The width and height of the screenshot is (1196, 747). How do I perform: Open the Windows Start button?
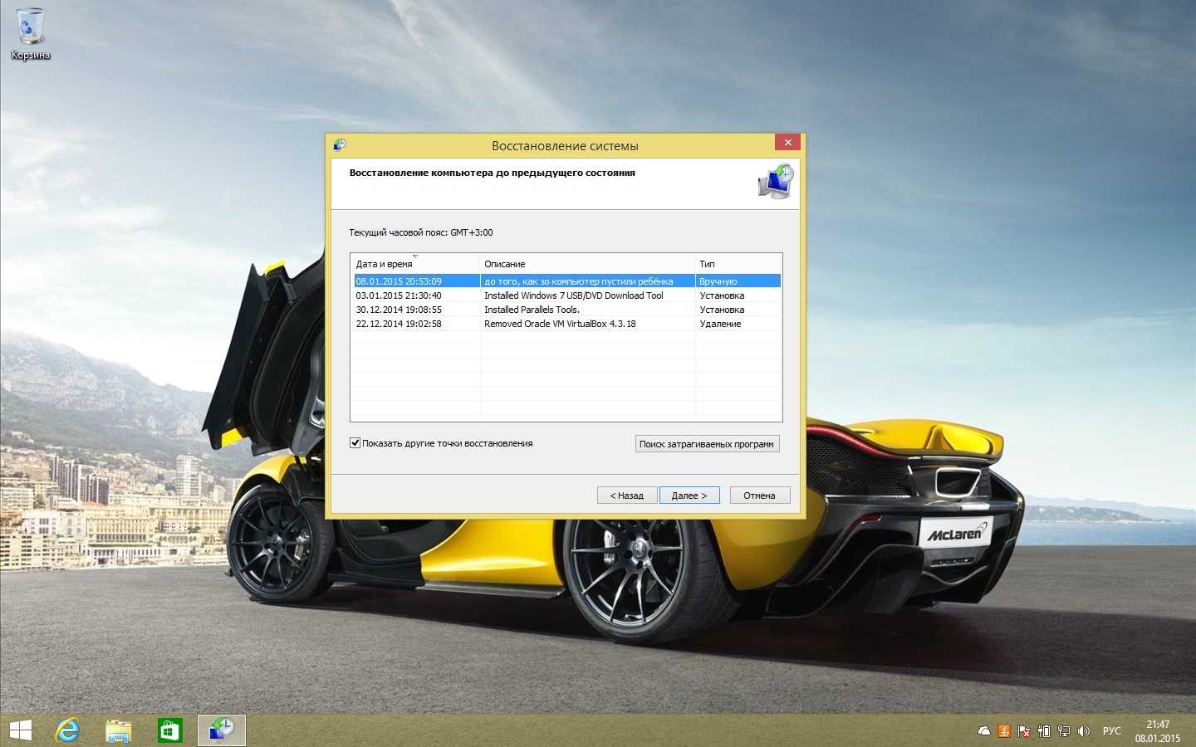point(20,730)
